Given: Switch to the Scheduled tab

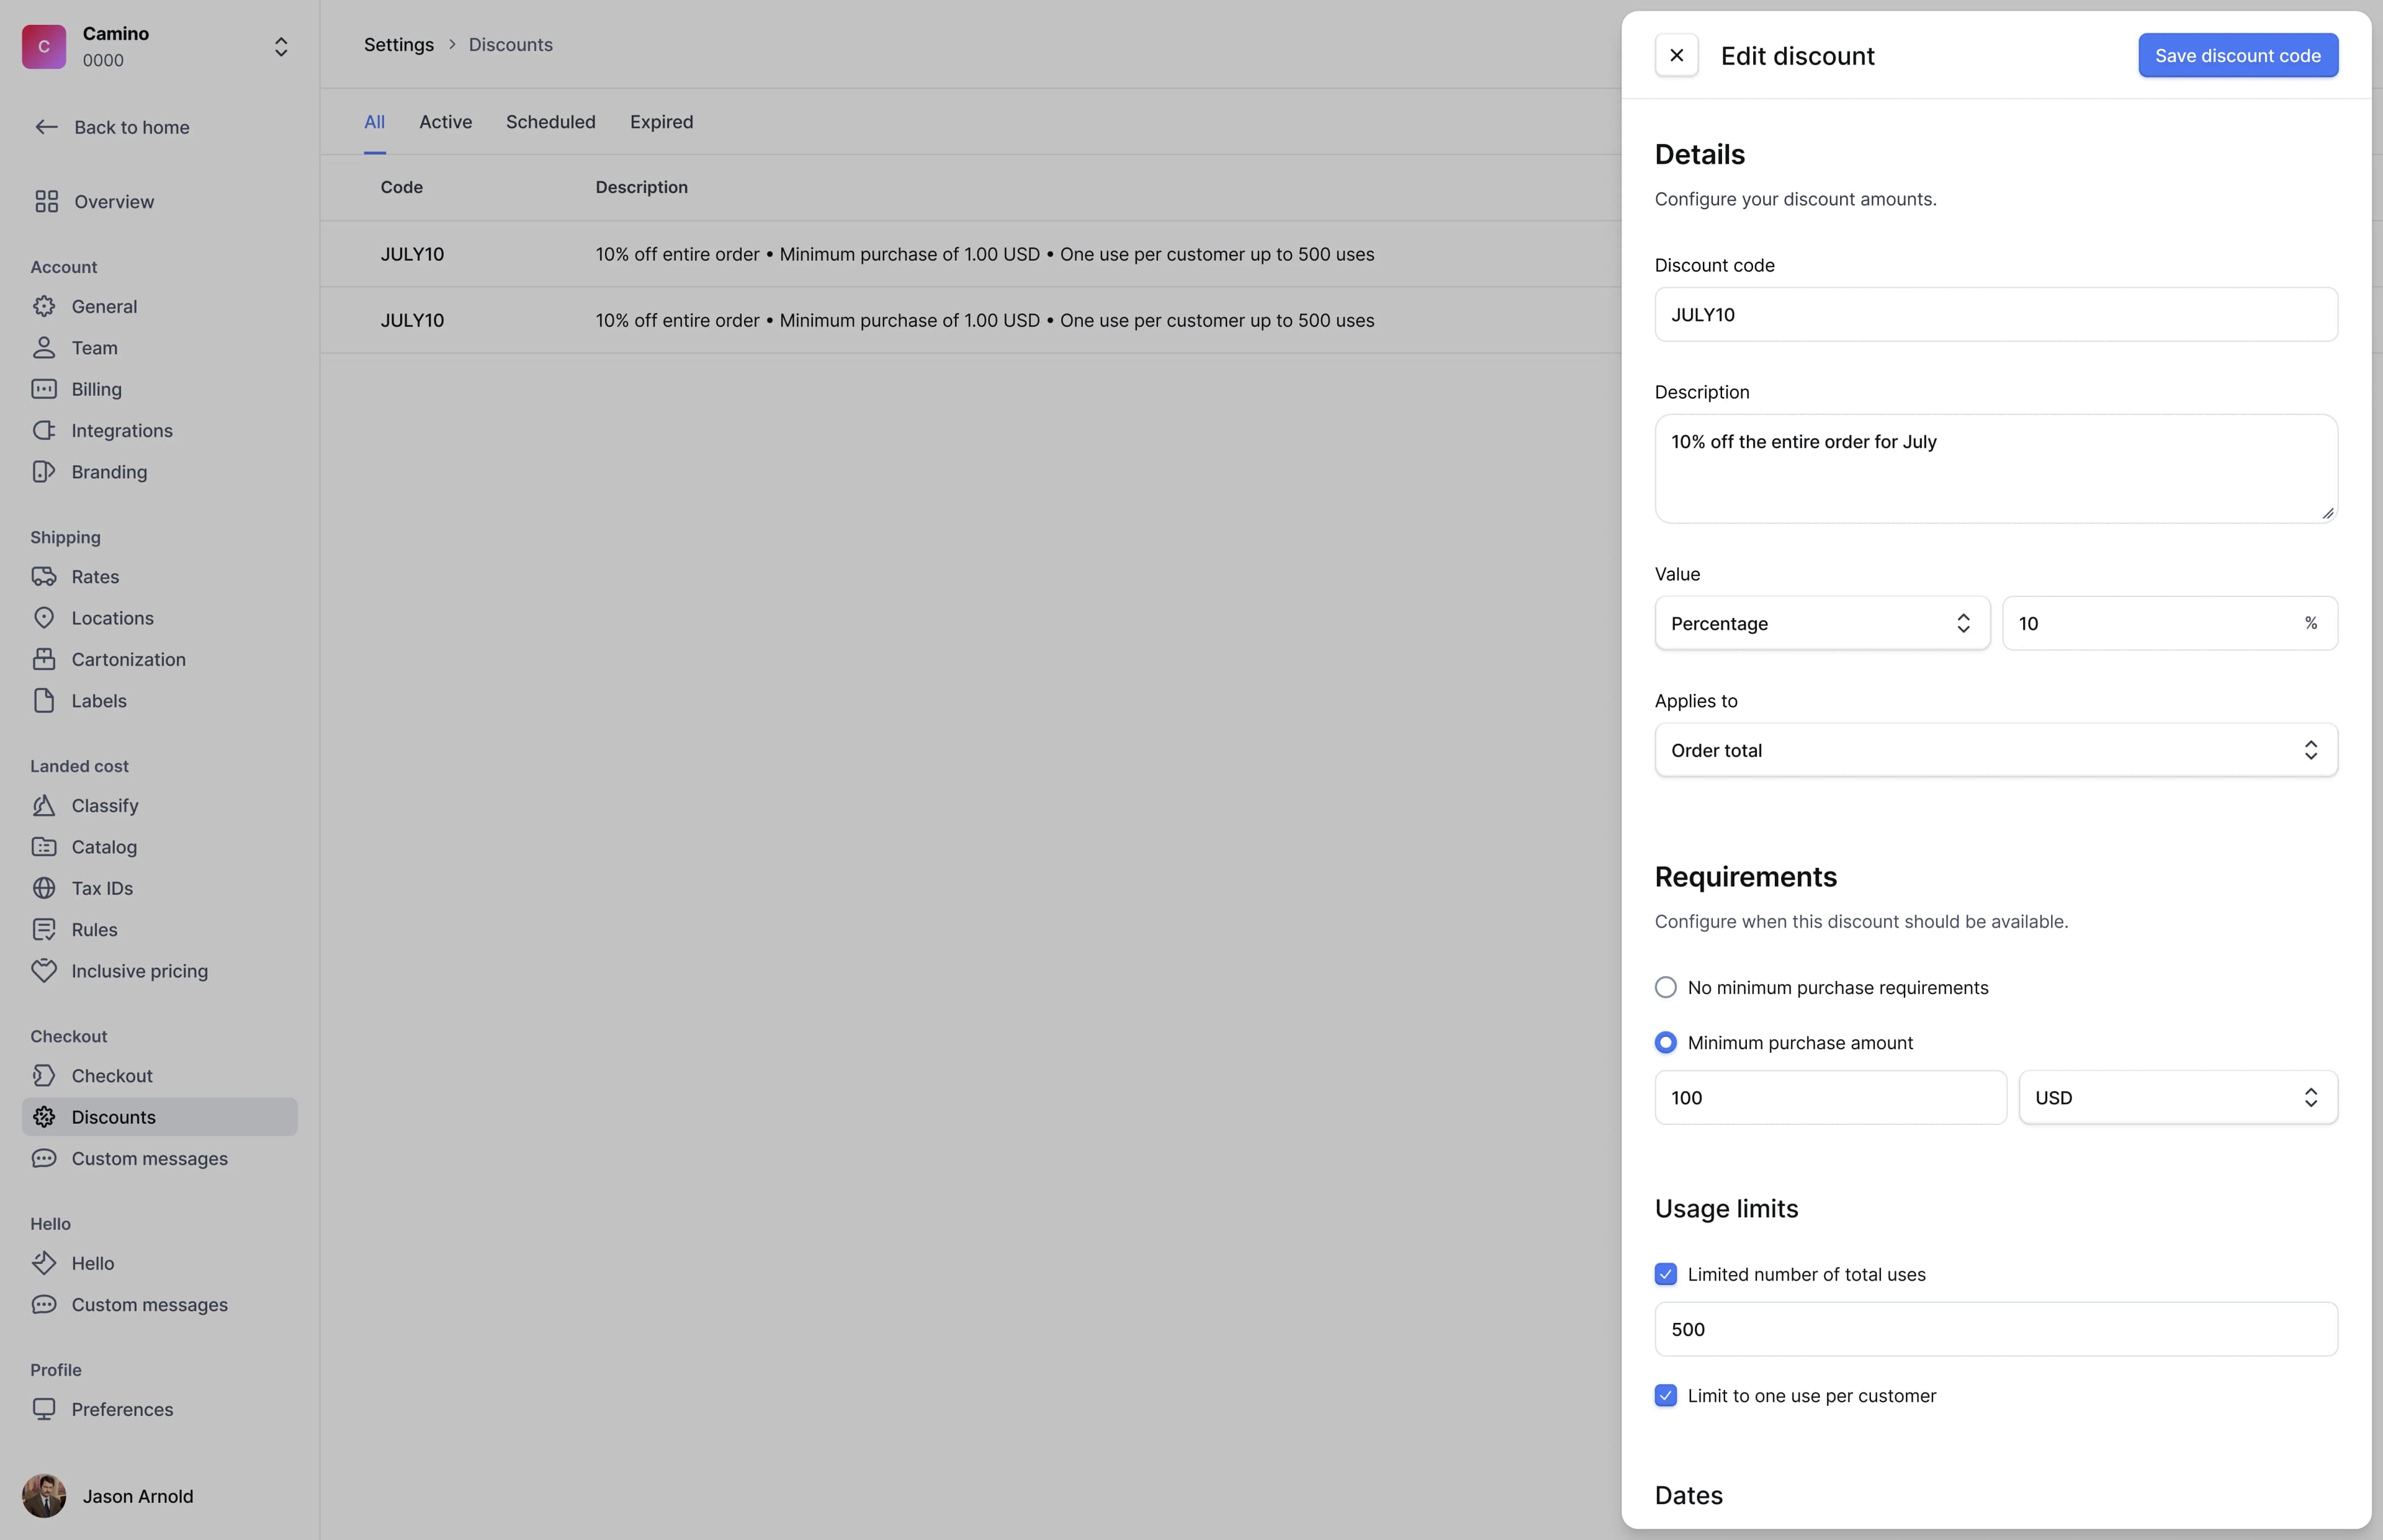Looking at the screenshot, I should click(x=550, y=122).
